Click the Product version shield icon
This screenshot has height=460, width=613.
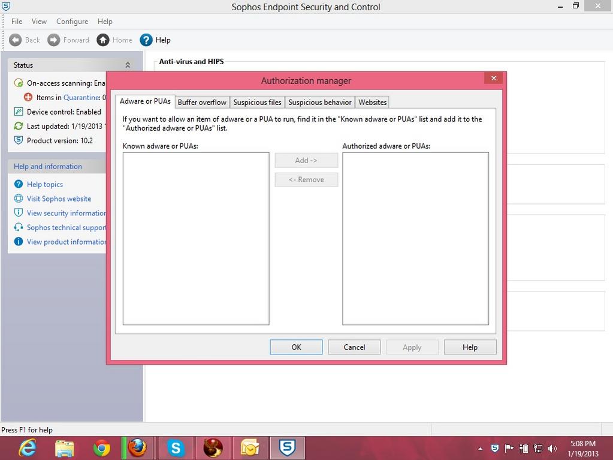(19, 140)
